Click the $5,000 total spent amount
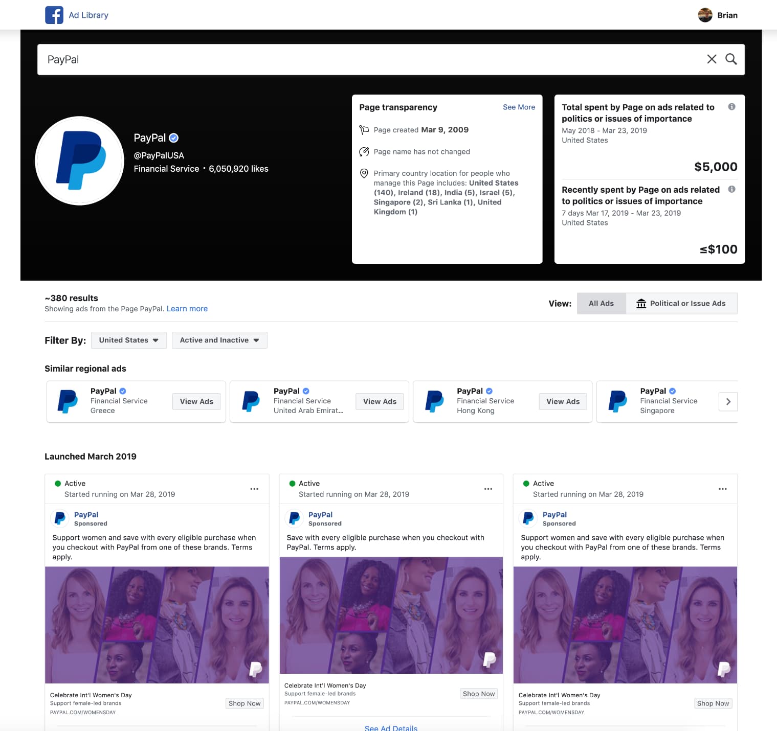The height and width of the screenshot is (731, 777). point(716,167)
